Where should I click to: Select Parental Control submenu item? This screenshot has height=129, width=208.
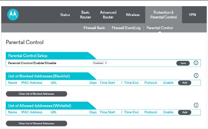pyautogui.click(x=160, y=28)
